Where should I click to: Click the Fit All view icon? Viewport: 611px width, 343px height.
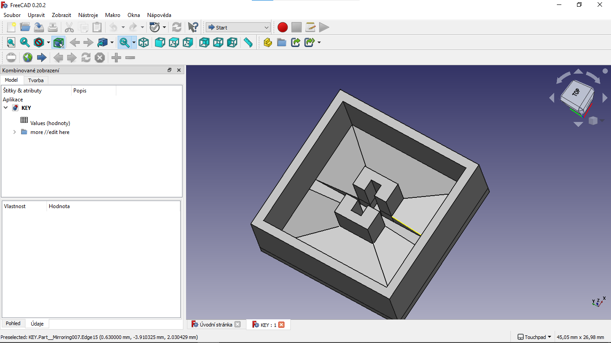(11, 42)
